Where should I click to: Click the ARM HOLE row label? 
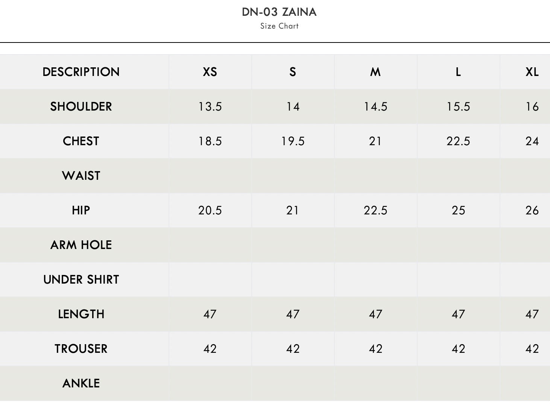(x=81, y=245)
